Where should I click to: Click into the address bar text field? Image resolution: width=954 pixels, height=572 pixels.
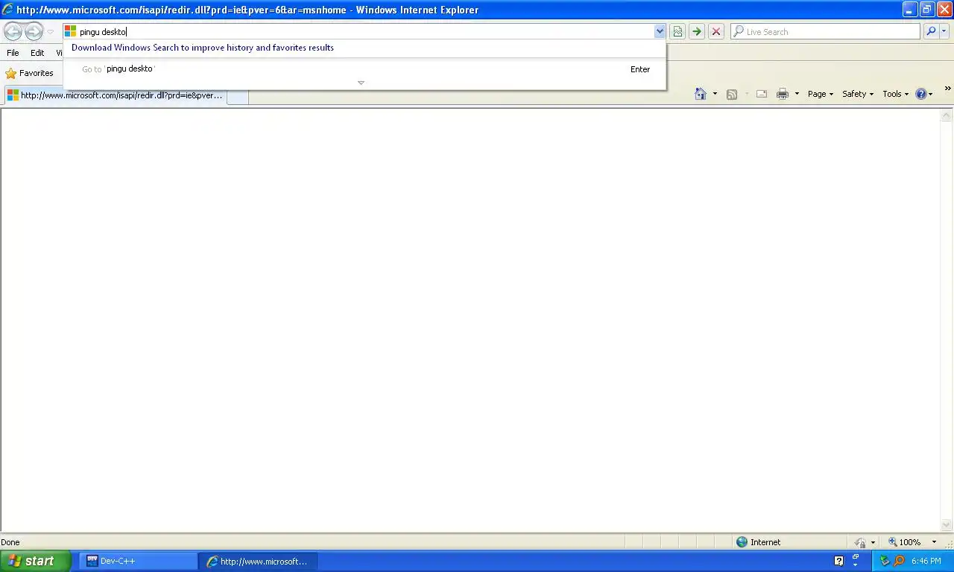(365, 31)
